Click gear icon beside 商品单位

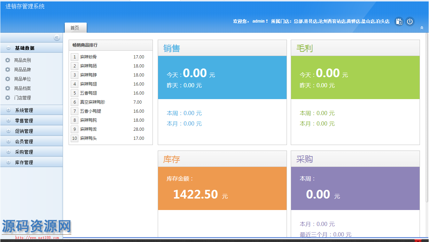coord(8,79)
